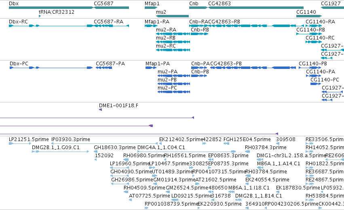The width and height of the screenshot is (344, 210).
Task: Select the EK240554.5prime EST label
Action: (267, 180)
